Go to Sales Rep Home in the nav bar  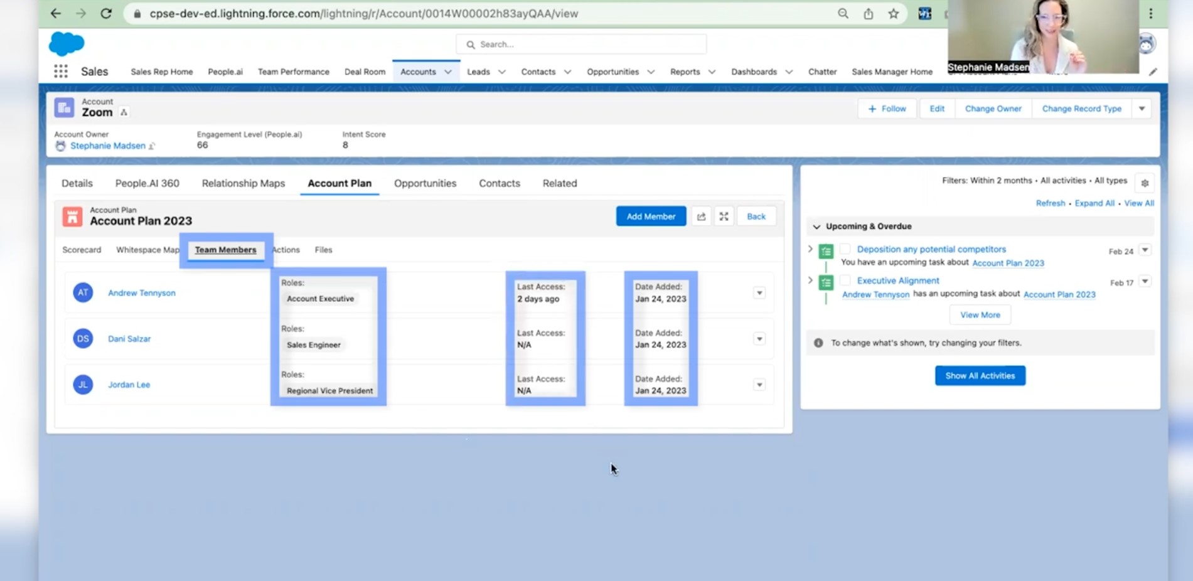point(162,72)
